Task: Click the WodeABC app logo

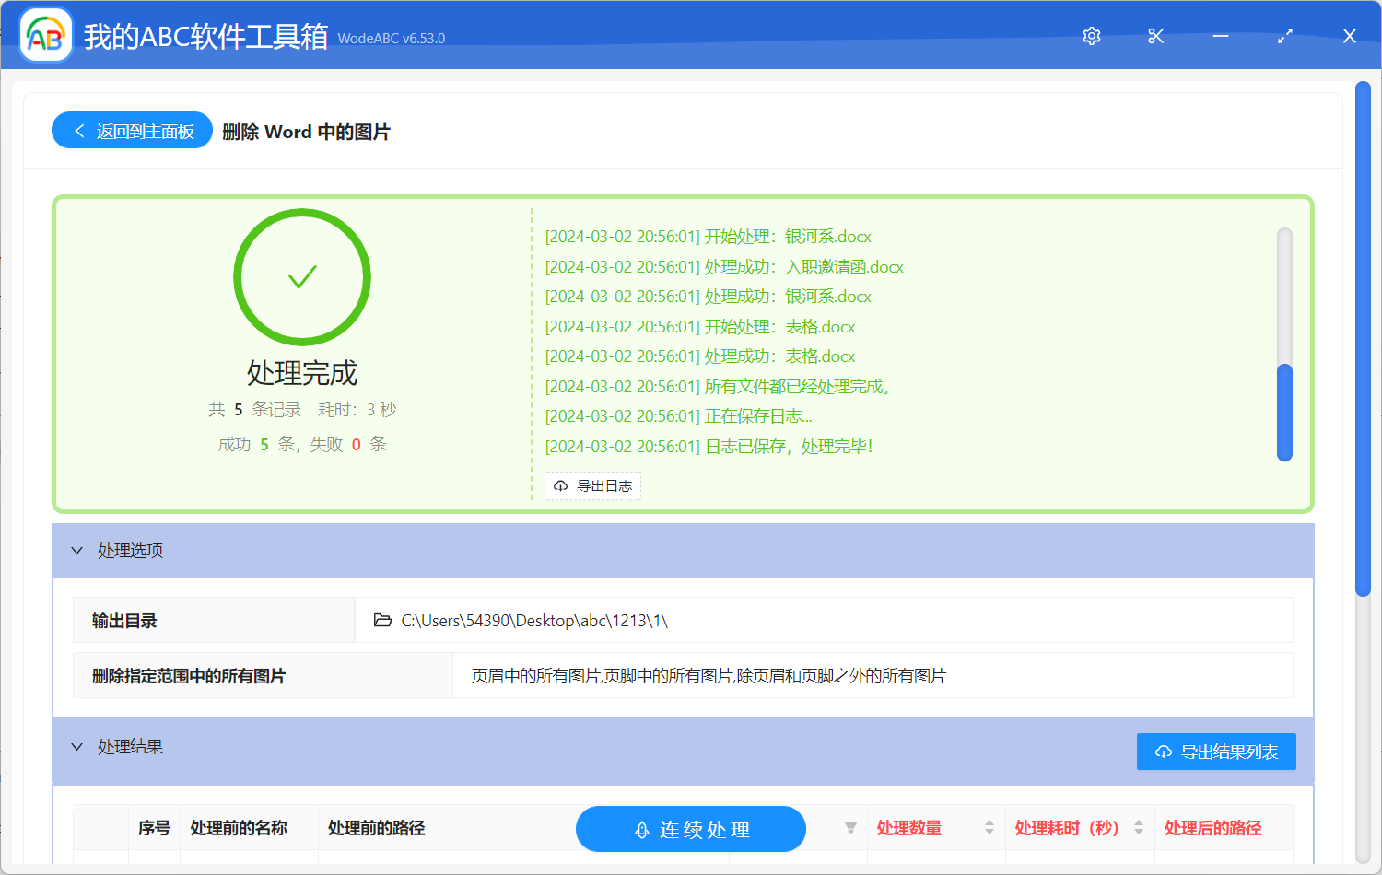Action: (46, 36)
